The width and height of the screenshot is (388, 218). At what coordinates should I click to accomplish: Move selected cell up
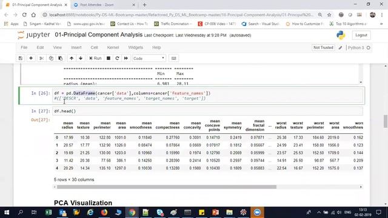click(x=72, y=58)
